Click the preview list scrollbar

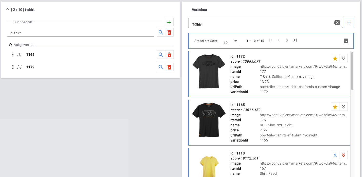(x=352, y=71)
